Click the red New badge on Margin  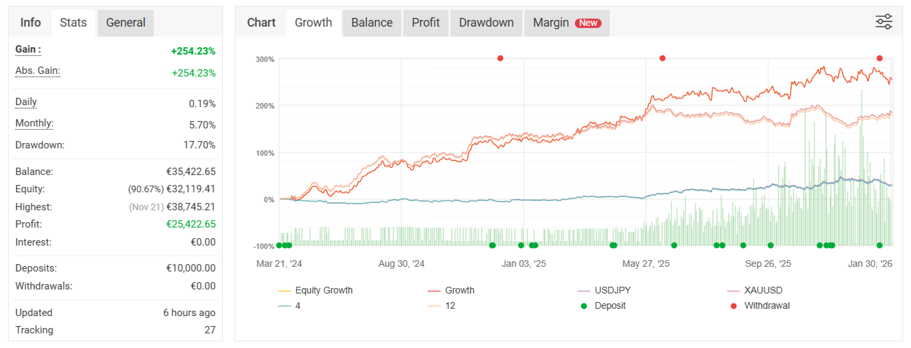tap(588, 23)
